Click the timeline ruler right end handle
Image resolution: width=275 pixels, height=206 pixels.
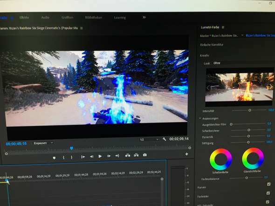162,179
